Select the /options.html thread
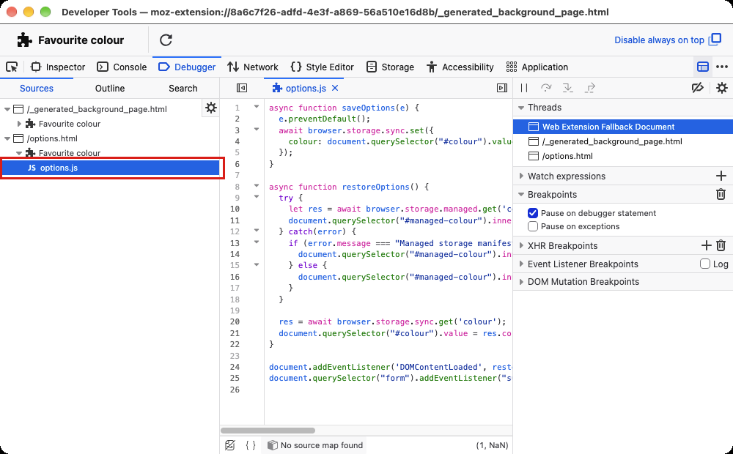This screenshot has height=454, width=733. pyautogui.click(x=622, y=156)
